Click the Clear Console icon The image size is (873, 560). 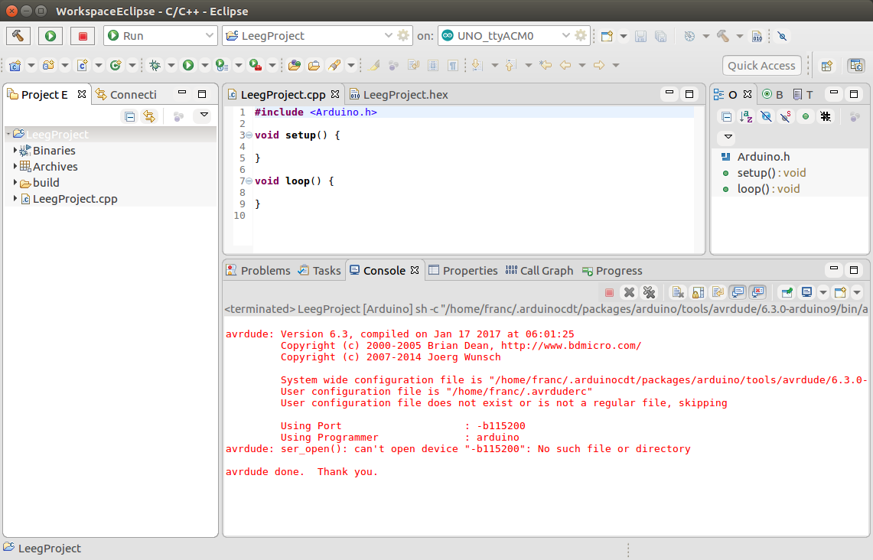[x=678, y=292]
